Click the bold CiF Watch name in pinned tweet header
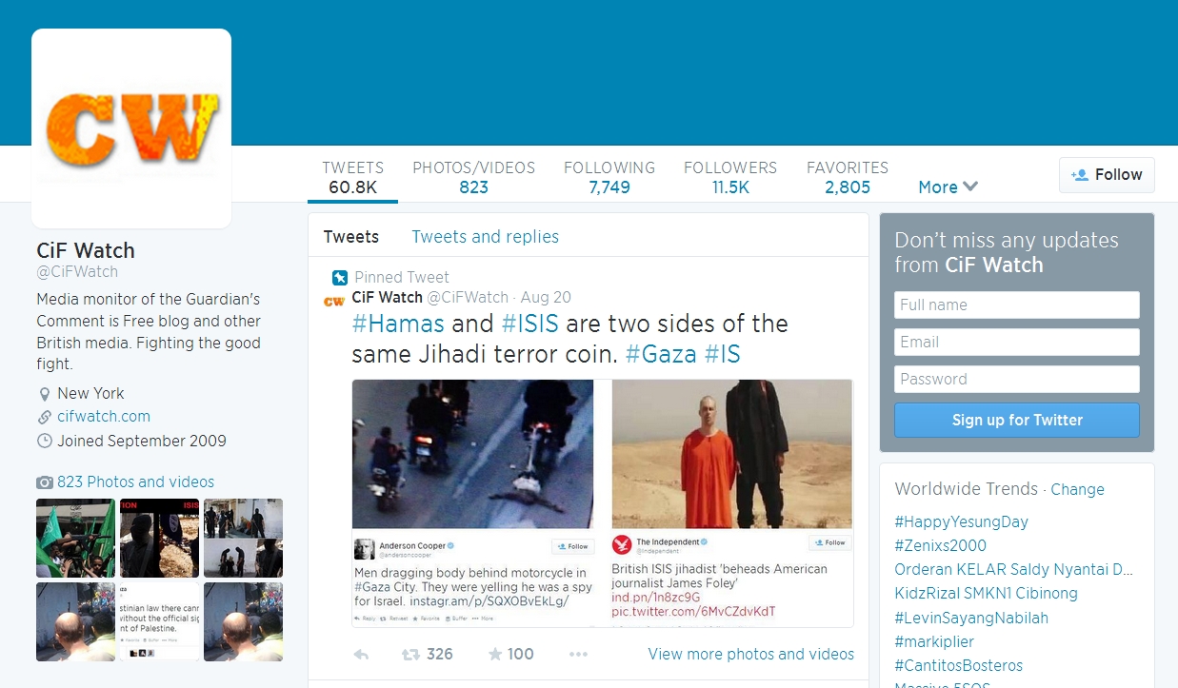 (x=387, y=298)
